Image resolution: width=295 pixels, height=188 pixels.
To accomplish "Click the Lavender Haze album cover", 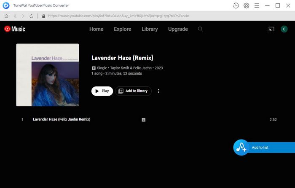I will [x=48, y=75].
